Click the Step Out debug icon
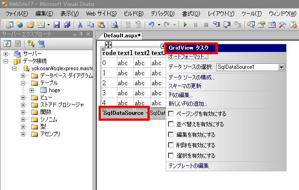This screenshot has width=299, height=190. click(x=237, y=24)
